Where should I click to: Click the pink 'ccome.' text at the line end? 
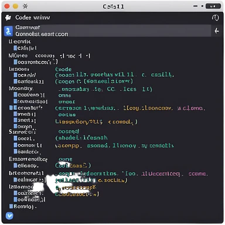[198, 174]
